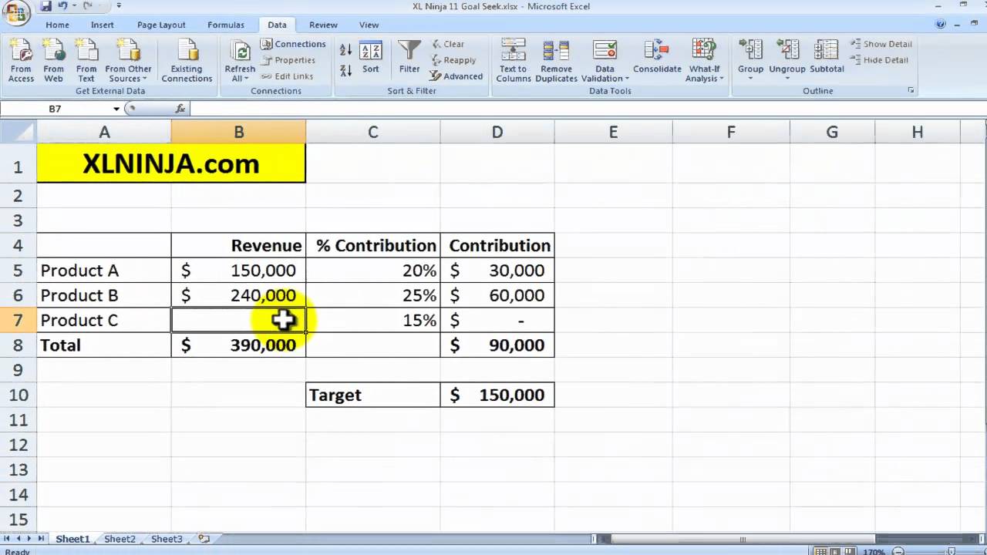This screenshot has width=987, height=555.
Task: Click Text to Columns
Action: [514, 61]
